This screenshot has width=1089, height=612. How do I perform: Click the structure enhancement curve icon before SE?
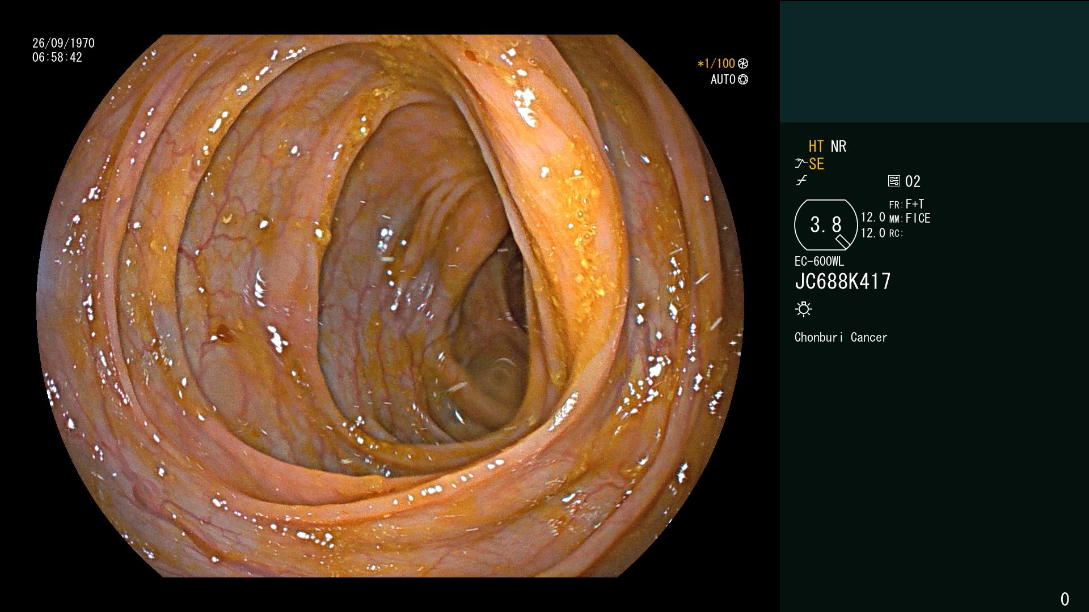(x=801, y=164)
